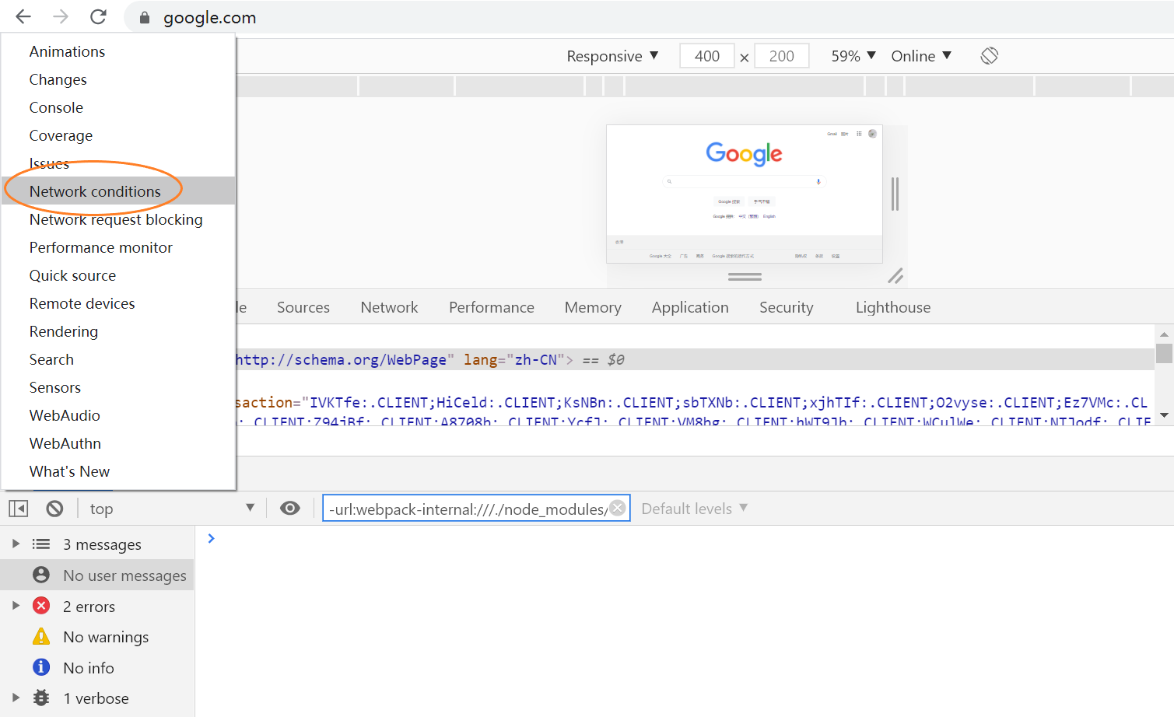Image resolution: width=1174 pixels, height=717 pixels.
Task: Open the Default levels dropdown
Action: coord(694,509)
